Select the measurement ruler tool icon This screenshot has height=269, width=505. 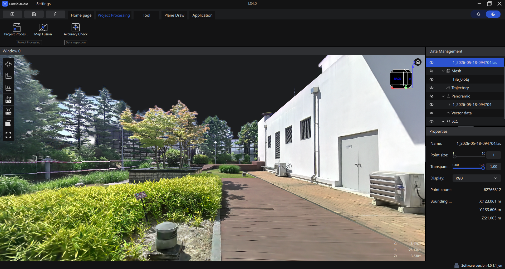pyautogui.click(x=8, y=76)
